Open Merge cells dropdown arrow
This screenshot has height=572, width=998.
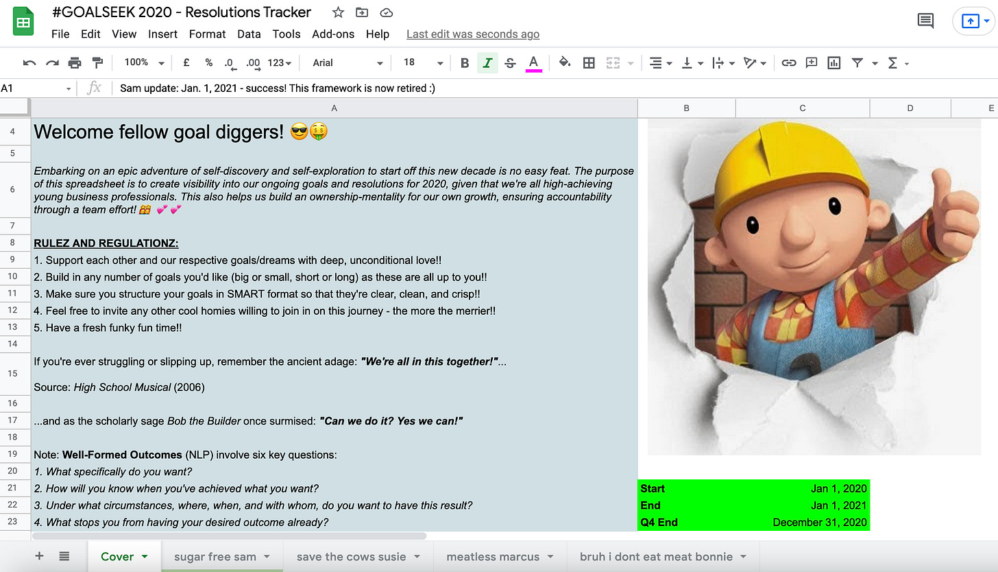630,63
